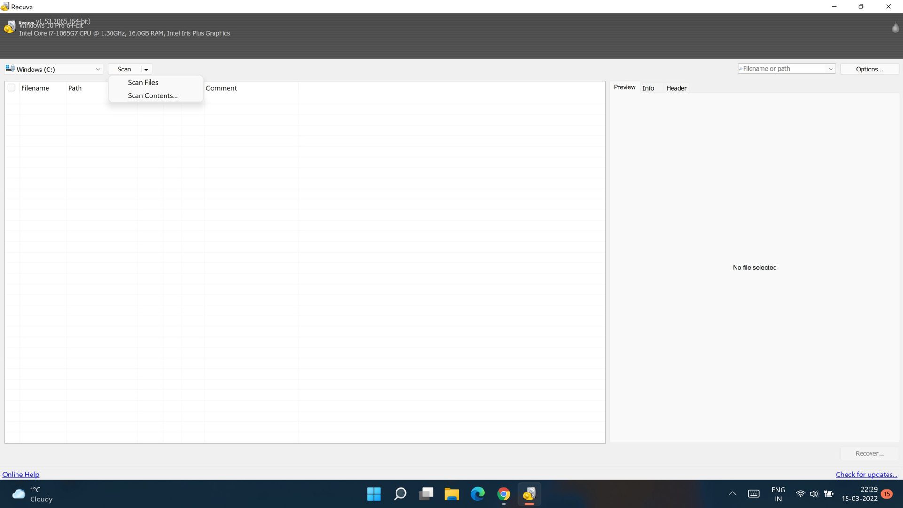
Task: Open the volume tray icon
Action: 814,494
